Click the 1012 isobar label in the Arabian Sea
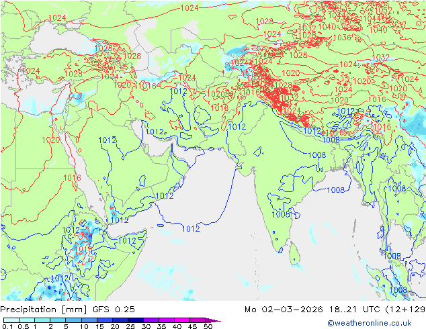Screen dimensions: 426x329 (x=191, y=228)
